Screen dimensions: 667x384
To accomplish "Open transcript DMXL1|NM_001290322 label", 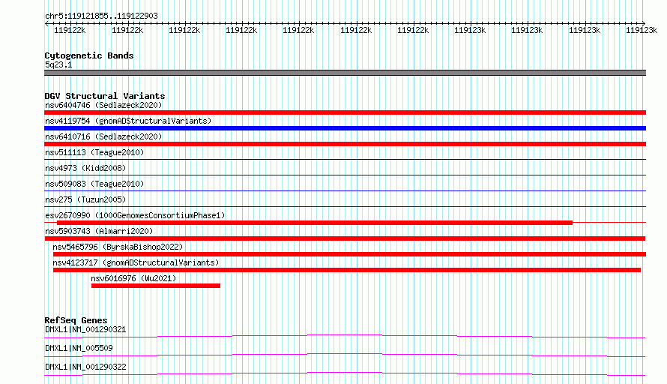I will click(x=85, y=367).
